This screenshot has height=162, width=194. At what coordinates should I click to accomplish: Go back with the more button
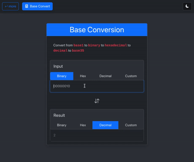(x=10, y=6)
